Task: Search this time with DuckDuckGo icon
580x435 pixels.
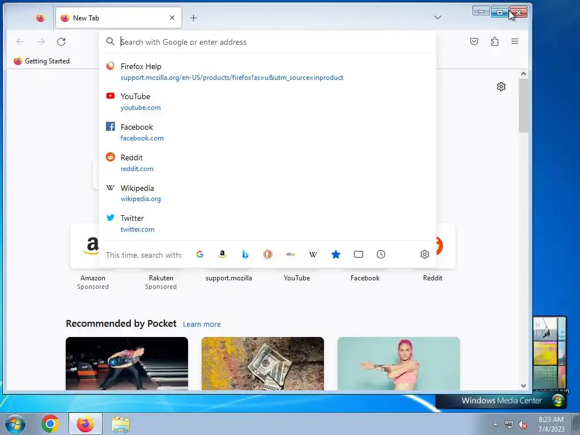Action: (268, 254)
